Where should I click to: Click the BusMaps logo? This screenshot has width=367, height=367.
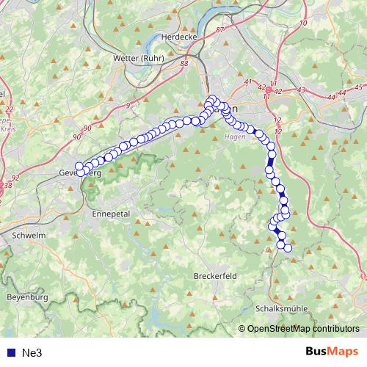coord(332,352)
